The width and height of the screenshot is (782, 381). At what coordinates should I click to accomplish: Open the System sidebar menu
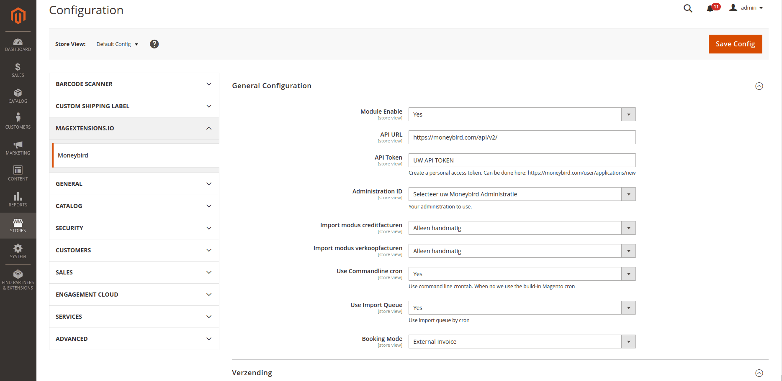18,251
